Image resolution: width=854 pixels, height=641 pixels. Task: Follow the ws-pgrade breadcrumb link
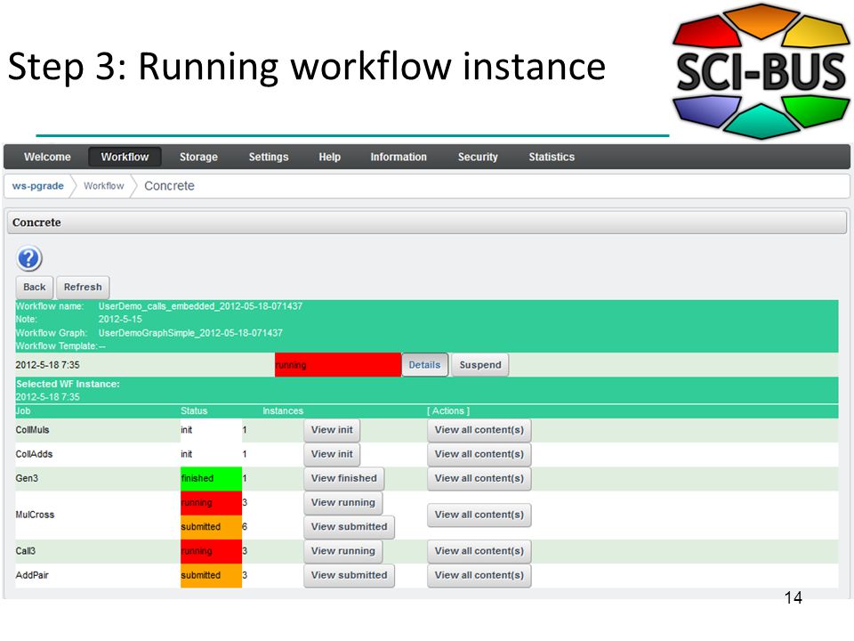point(38,186)
